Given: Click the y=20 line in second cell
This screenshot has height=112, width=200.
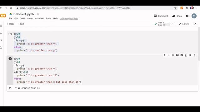Looking at the screenshot, I should tap(17, 62).
